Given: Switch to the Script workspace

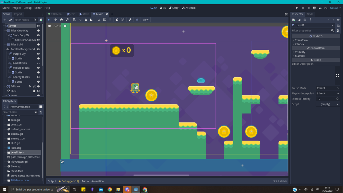Looking at the screenshot, I should pos(174,8).
